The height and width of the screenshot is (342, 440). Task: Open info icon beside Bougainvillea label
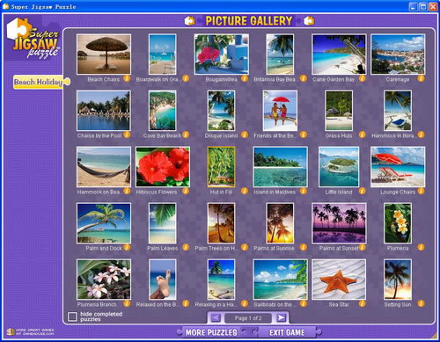pyautogui.click(x=245, y=78)
